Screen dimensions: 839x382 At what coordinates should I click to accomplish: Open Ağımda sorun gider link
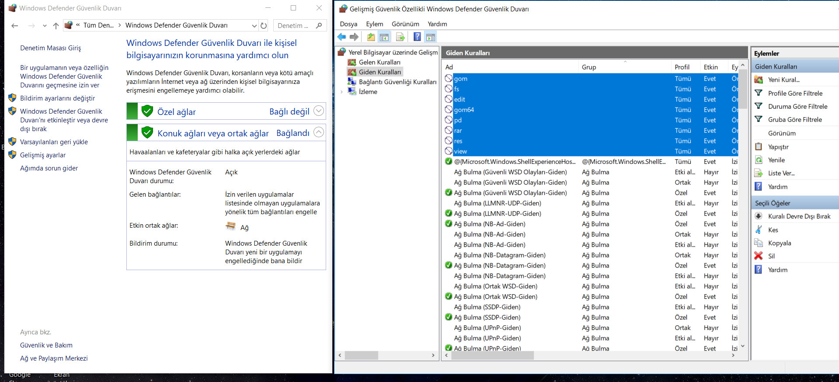point(49,168)
